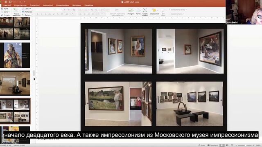Open the Disposizione dropdown arrow

coord(157,10)
